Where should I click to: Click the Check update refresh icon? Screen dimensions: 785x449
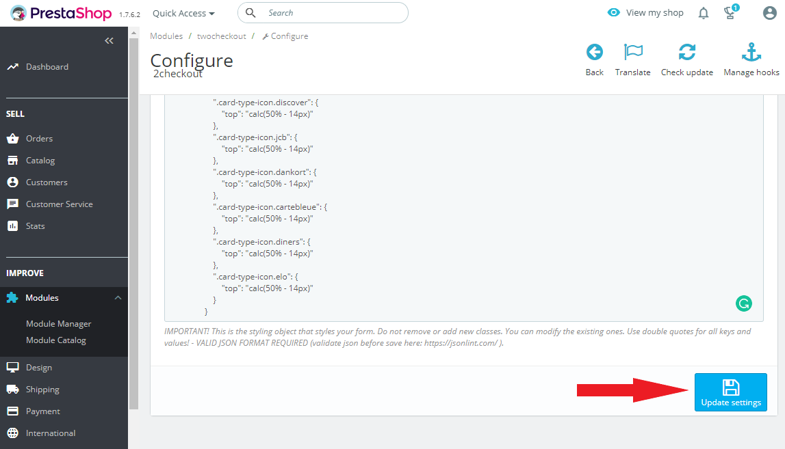coord(687,52)
